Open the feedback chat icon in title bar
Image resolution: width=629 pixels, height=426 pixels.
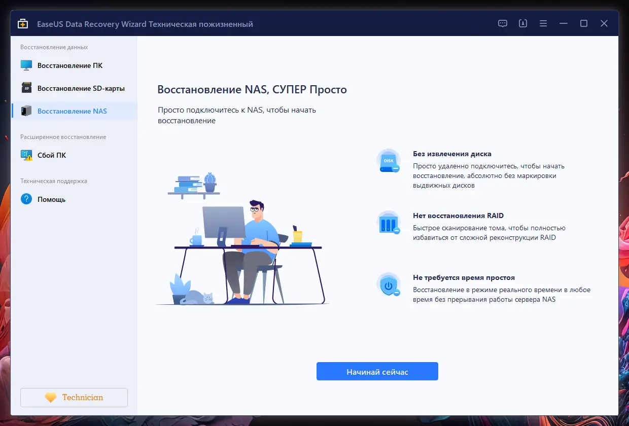click(x=503, y=23)
